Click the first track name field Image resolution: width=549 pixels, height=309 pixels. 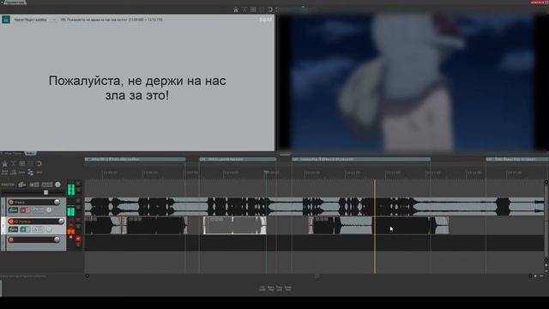34,203
